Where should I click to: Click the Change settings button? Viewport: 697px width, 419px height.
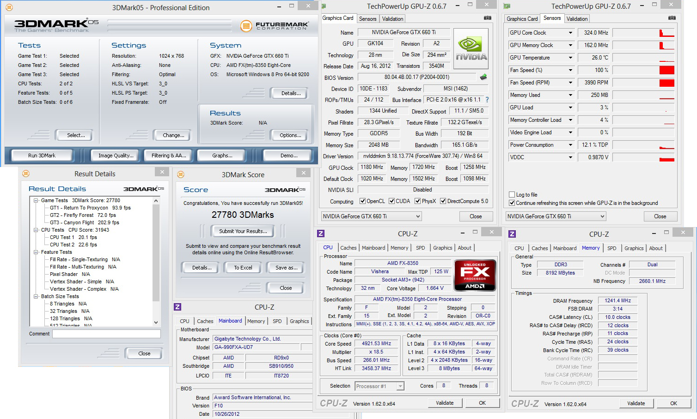(x=173, y=135)
